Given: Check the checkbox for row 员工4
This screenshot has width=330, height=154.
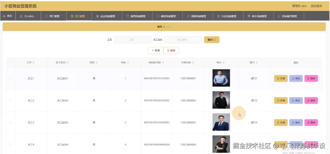Looking at the screenshot, I should [11, 145].
